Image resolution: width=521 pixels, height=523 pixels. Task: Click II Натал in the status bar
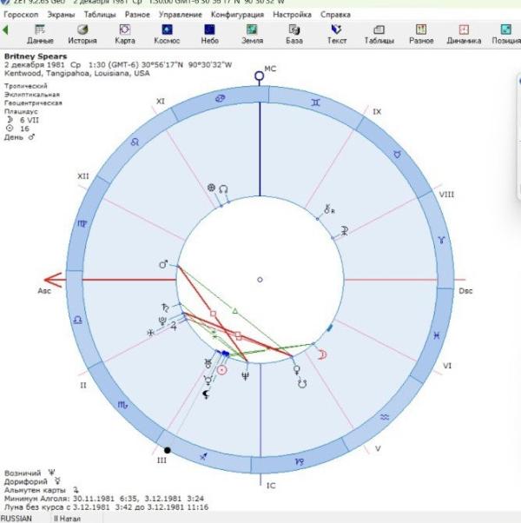point(67,519)
